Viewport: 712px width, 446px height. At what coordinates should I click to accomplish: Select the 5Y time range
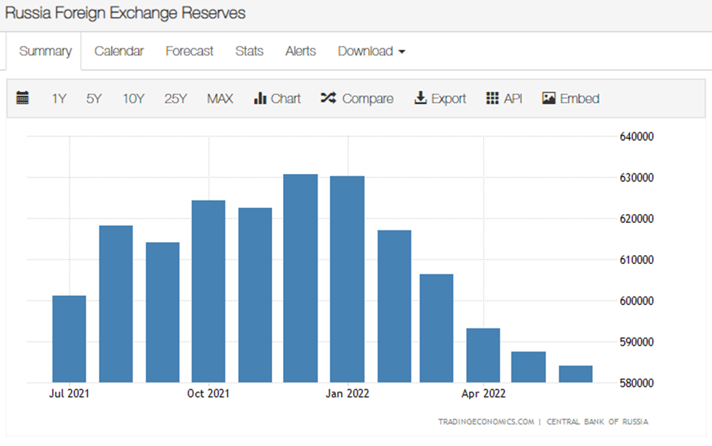tap(94, 99)
